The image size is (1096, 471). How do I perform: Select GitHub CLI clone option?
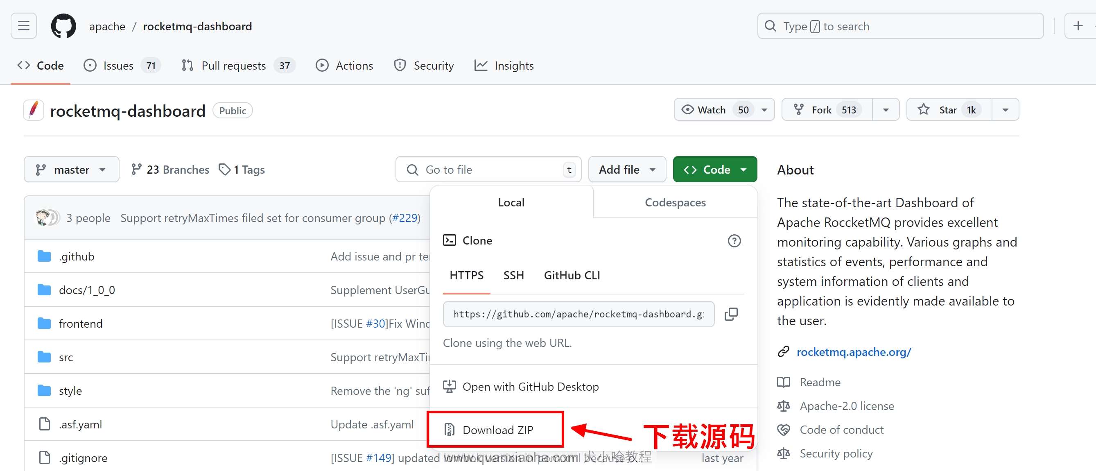click(572, 275)
